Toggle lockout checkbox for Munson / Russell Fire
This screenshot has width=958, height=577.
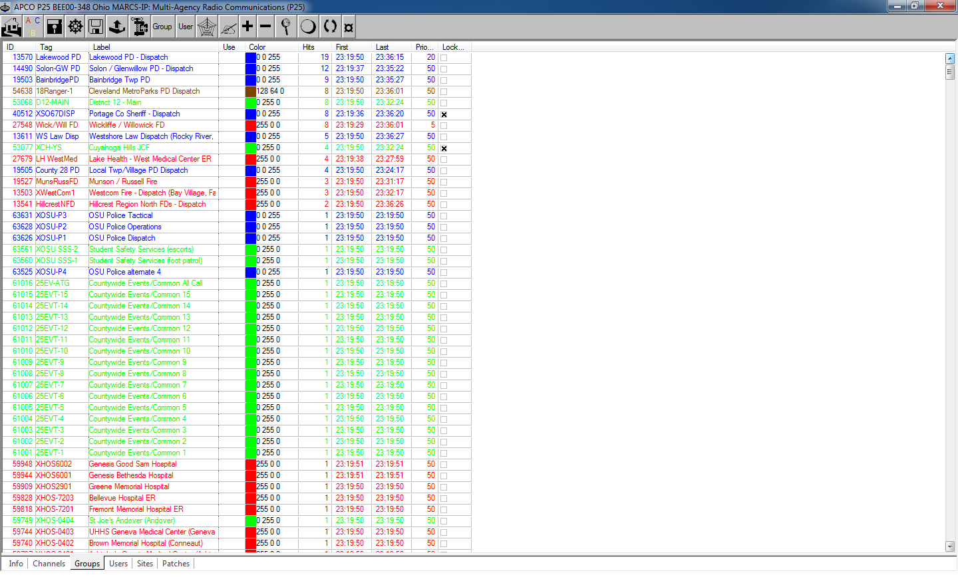(x=444, y=182)
